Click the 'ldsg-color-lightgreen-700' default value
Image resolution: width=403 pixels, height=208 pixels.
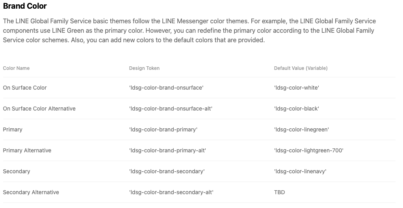pyautogui.click(x=308, y=150)
